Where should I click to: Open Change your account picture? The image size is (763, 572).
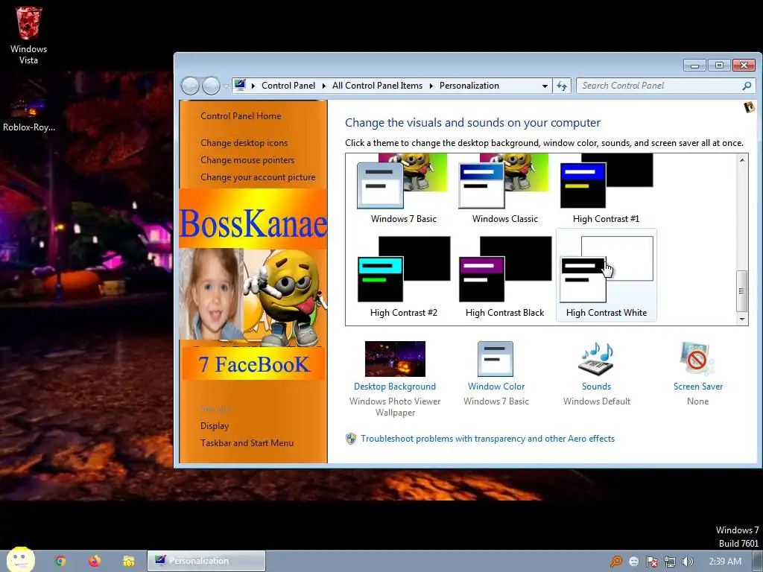(258, 177)
